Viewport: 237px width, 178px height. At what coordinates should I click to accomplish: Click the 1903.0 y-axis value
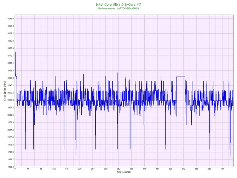(11, 145)
